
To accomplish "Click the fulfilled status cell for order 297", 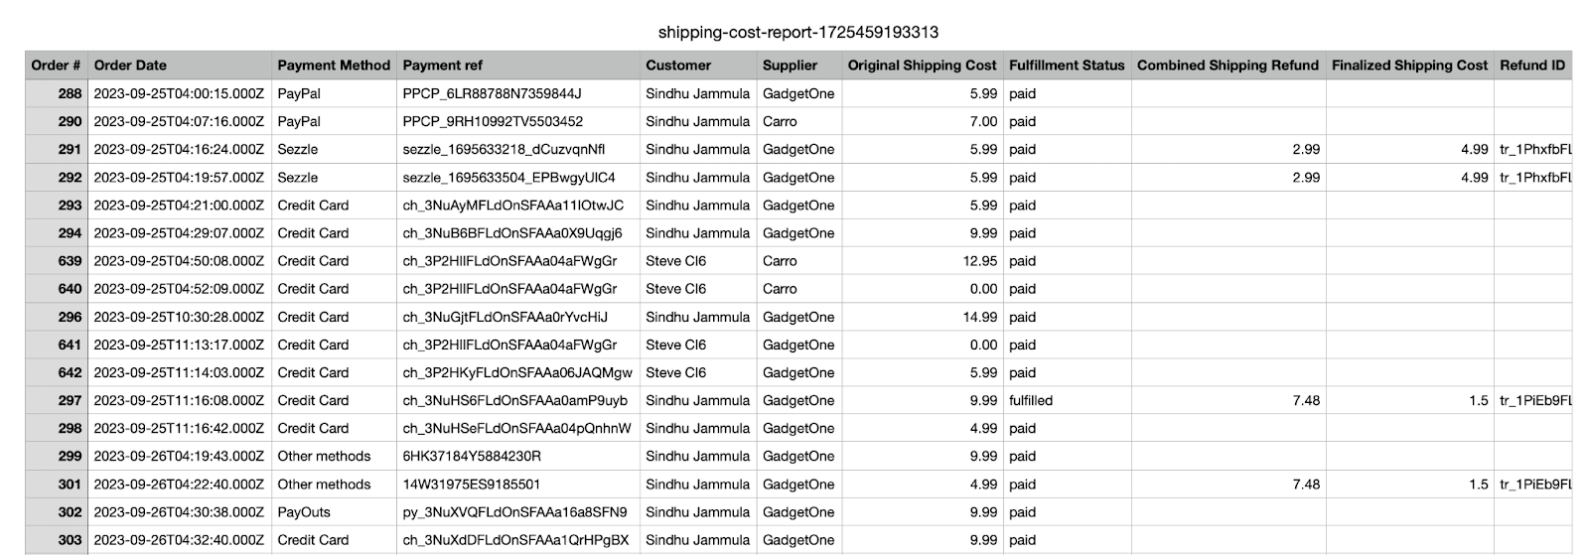I will coord(1067,400).
